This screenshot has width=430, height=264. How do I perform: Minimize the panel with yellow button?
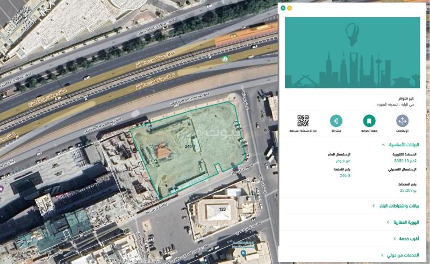289,8
